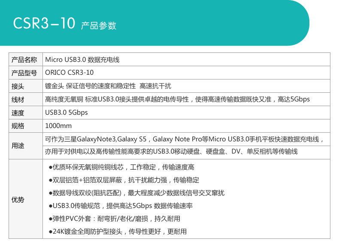The width and height of the screenshot is (339, 241).
Task: Click the 产品型号 row label
Action: coord(24,73)
